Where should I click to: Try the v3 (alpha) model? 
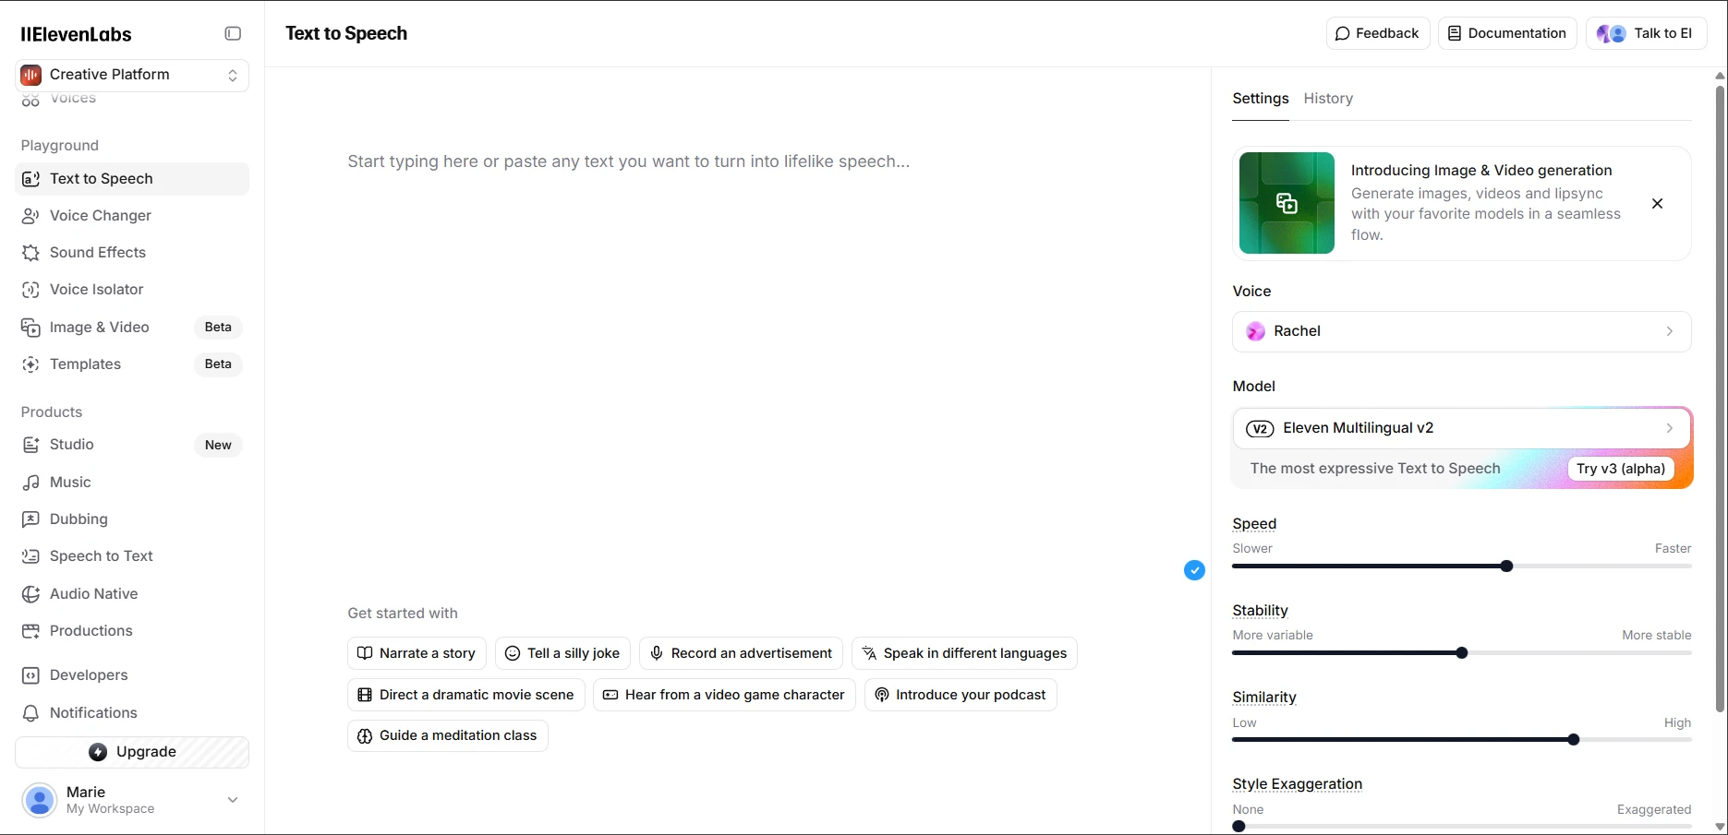[x=1621, y=469]
